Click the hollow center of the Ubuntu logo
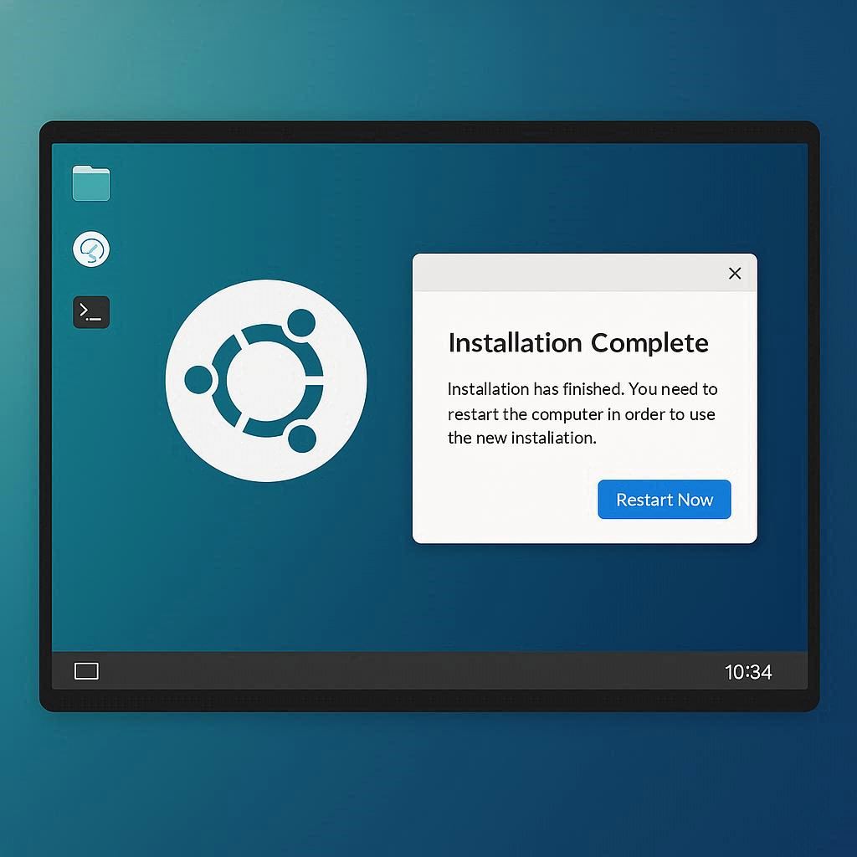The height and width of the screenshot is (857, 857). click(x=265, y=380)
